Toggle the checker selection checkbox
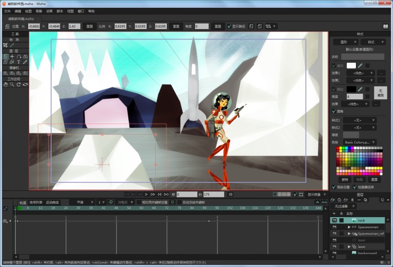This screenshot has width=393, height=267. (x=355, y=187)
